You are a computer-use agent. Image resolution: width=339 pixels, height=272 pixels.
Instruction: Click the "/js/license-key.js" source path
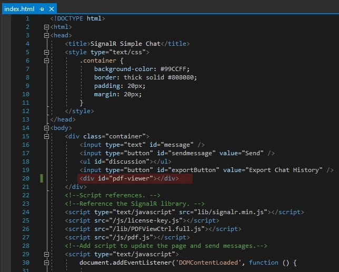tap(146, 220)
